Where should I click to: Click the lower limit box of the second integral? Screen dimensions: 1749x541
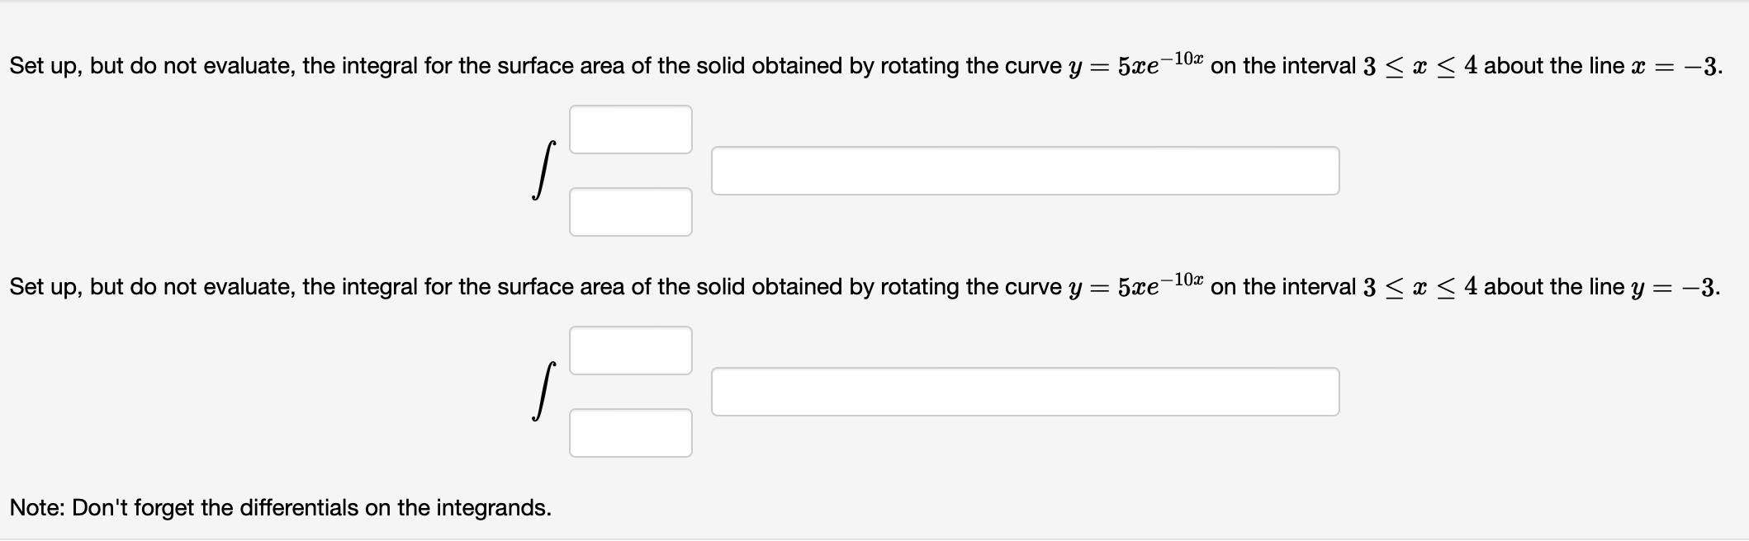pyautogui.click(x=630, y=432)
